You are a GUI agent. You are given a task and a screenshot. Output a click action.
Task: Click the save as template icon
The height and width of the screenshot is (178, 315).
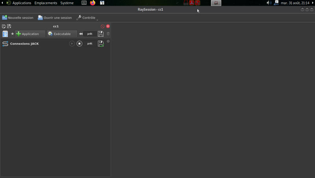coord(9,26)
